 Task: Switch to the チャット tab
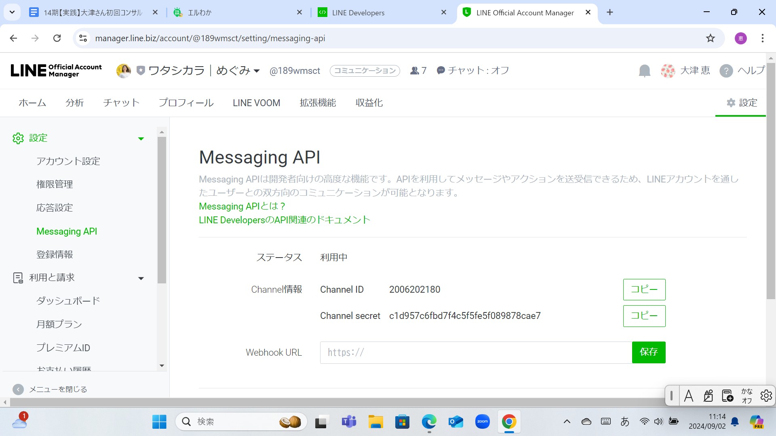tap(121, 103)
